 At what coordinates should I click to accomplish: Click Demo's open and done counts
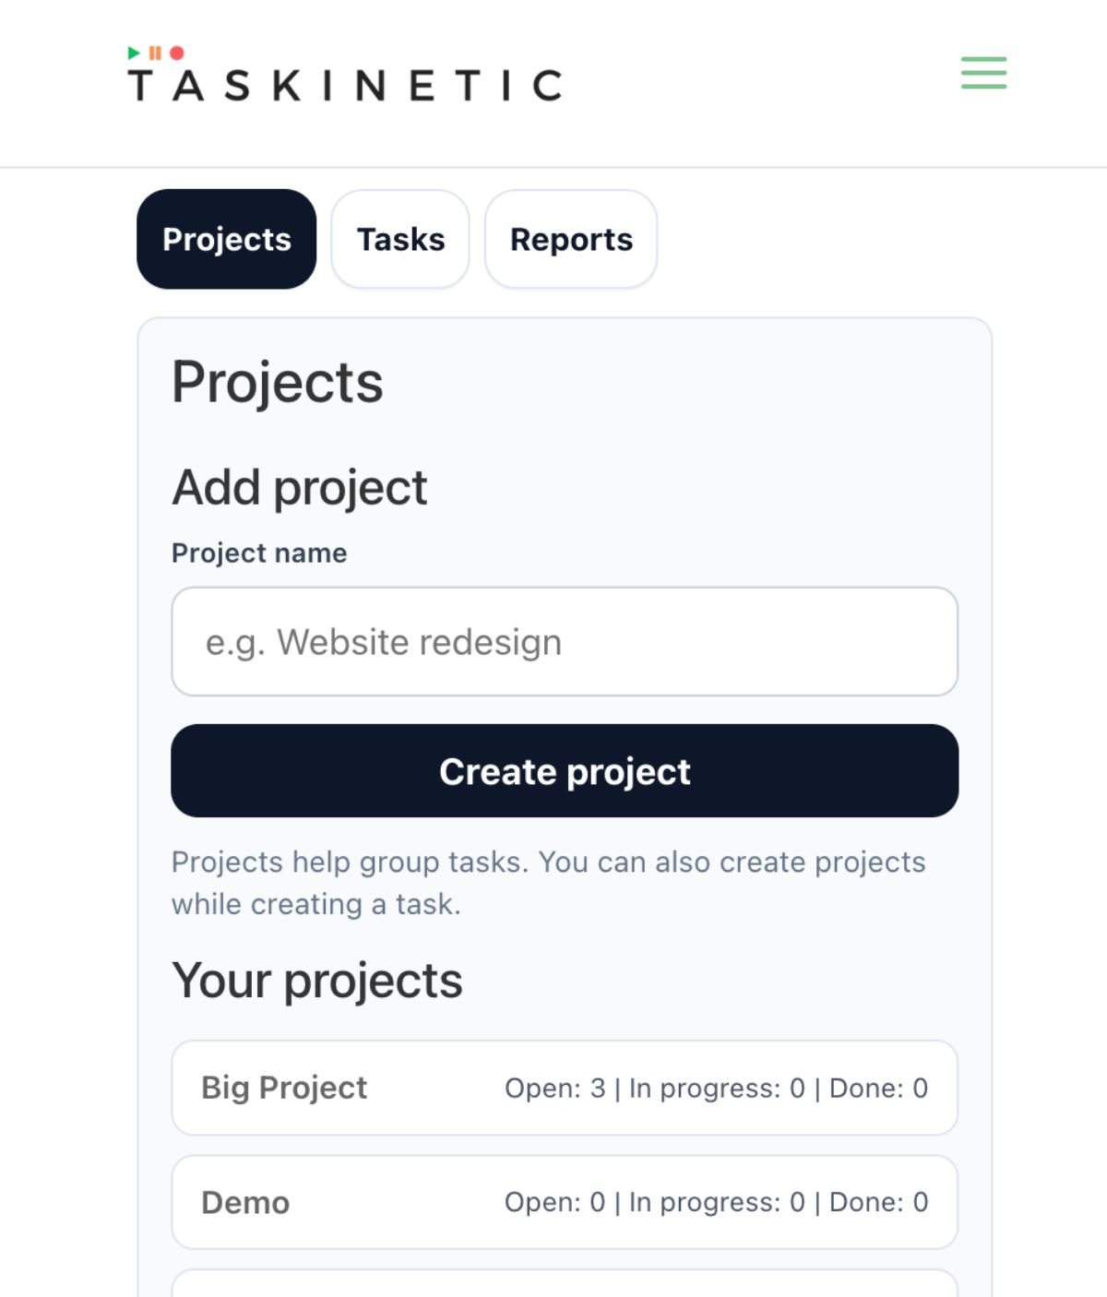(716, 1202)
